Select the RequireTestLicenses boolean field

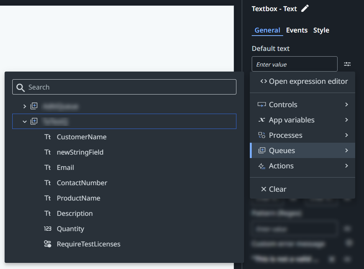tap(88, 244)
